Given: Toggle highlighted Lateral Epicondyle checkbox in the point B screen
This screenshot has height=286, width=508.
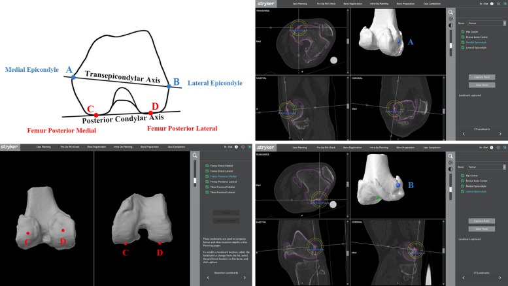Looking at the screenshot, I should coord(463,191).
